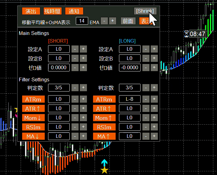Increase the EMA period with plus
Screen dimensions: 217x175
tap(113, 21)
